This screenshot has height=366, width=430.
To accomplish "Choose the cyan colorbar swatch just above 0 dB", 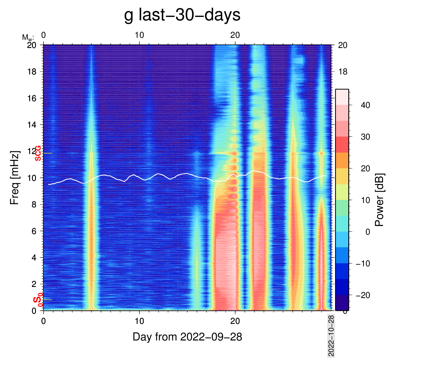I will (342, 224).
